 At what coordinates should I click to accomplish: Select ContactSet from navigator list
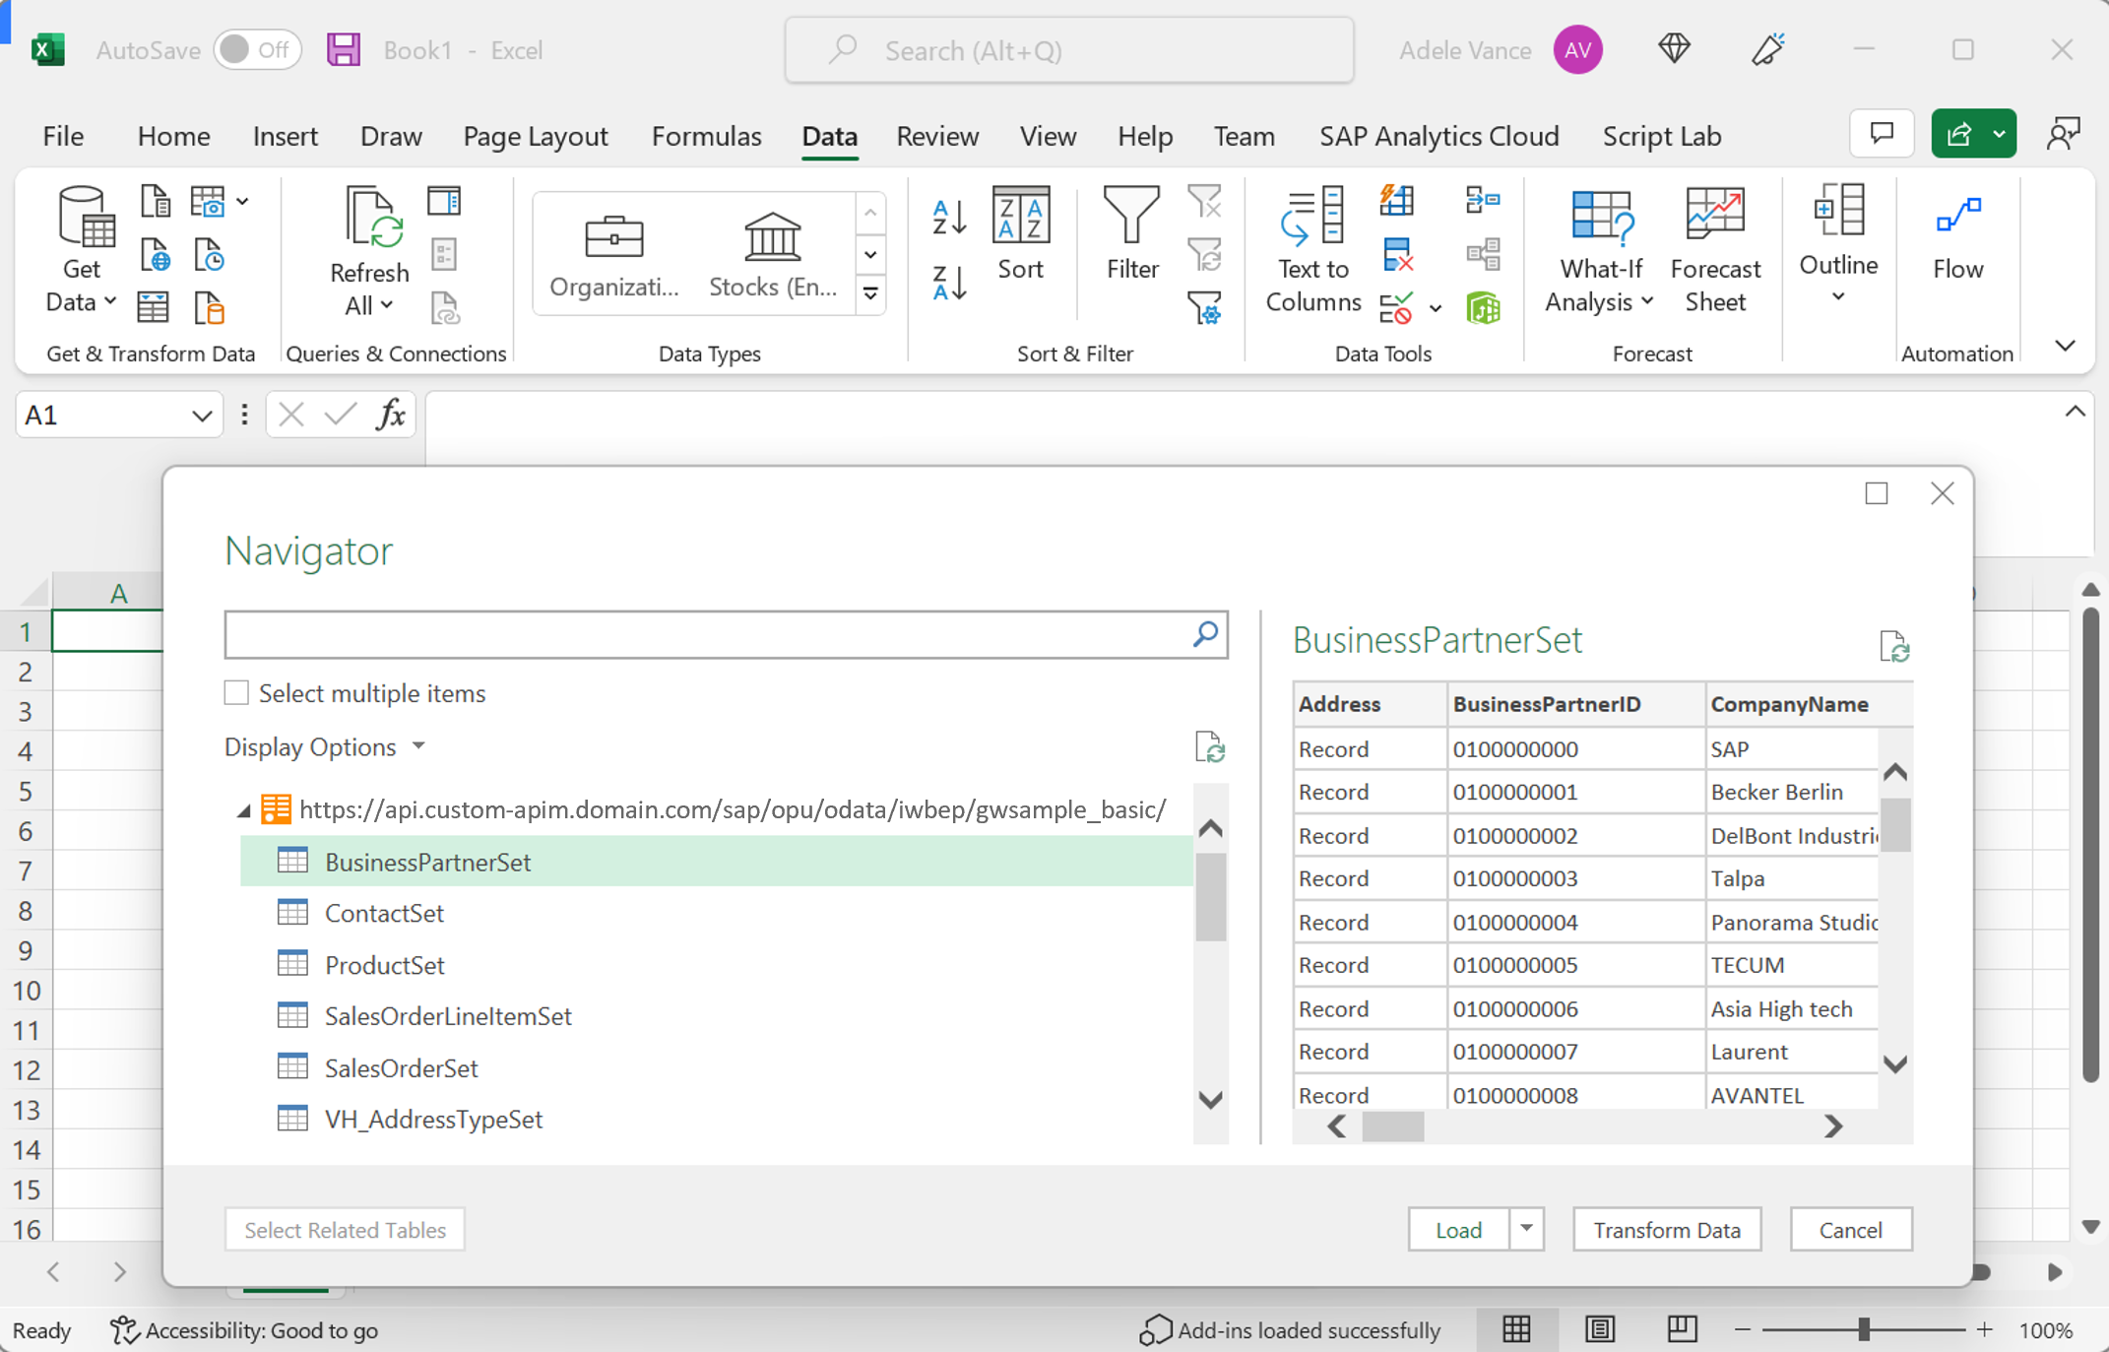[383, 914]
